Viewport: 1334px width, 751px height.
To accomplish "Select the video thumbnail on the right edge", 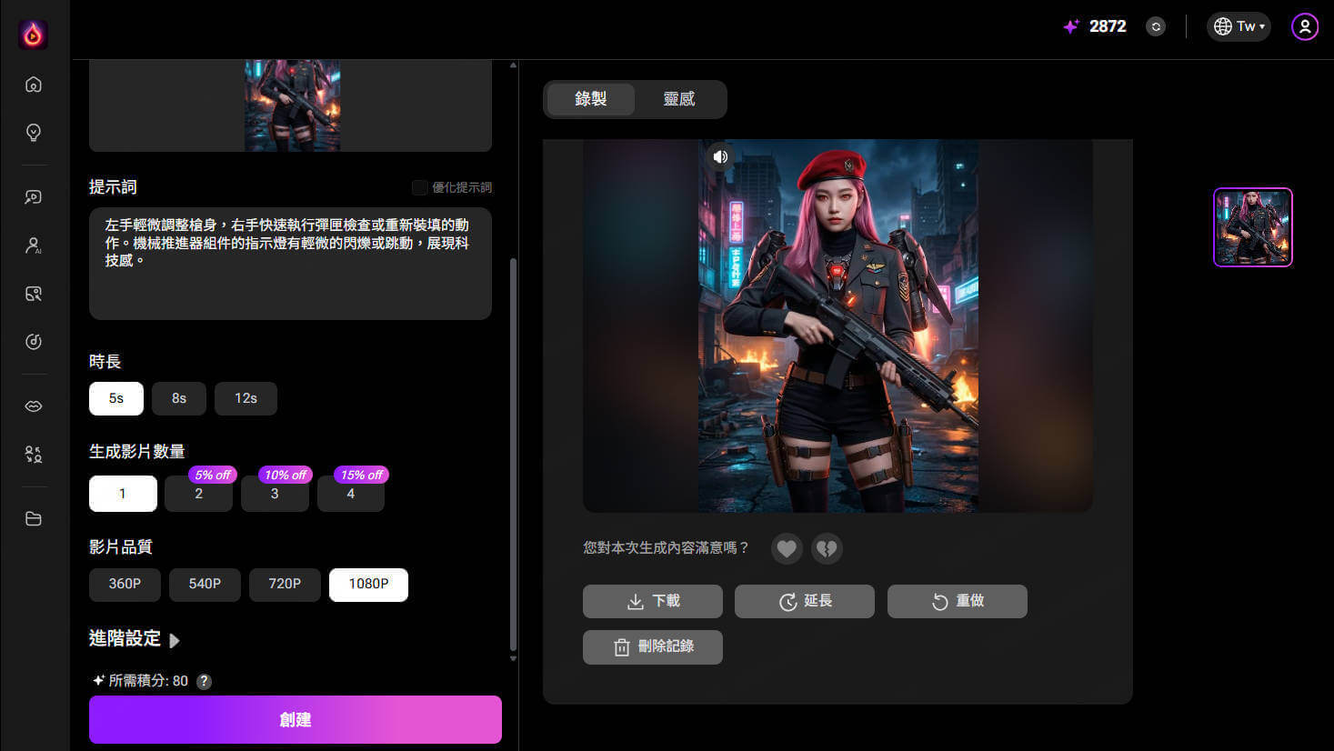I will (1252, 226).
